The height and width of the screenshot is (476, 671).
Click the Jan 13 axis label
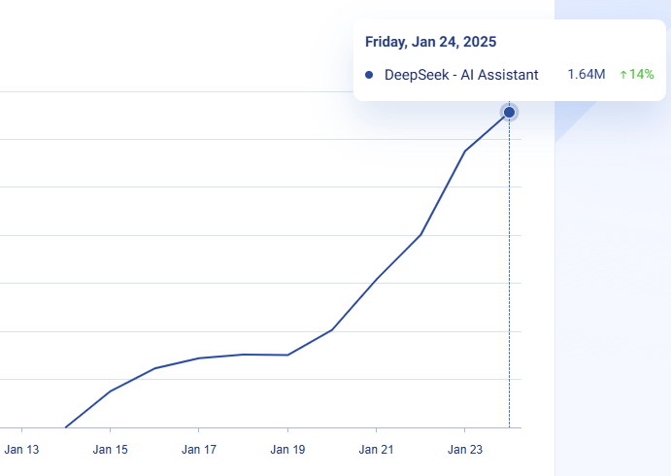21,450
